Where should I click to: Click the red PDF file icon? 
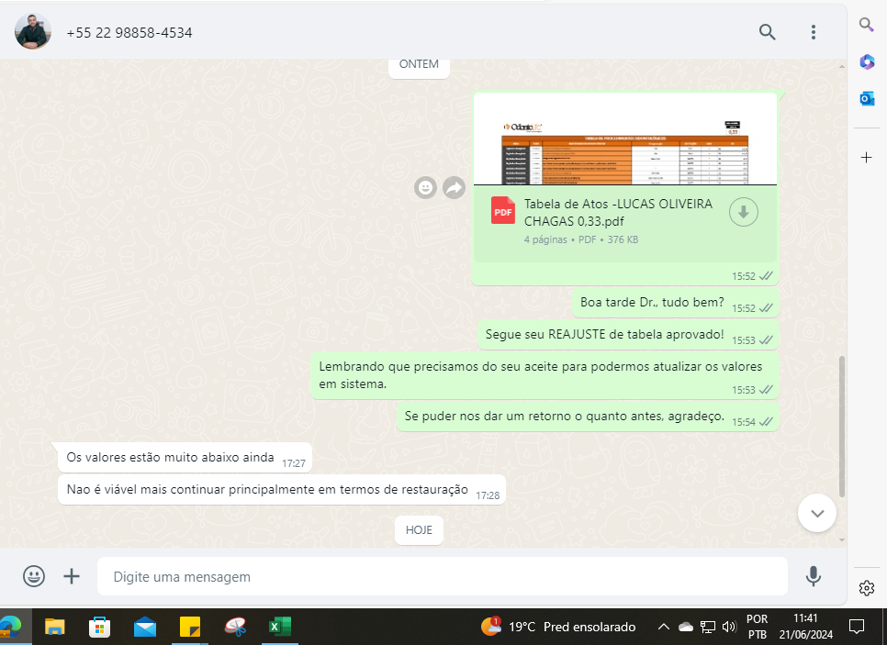pos(502,210)
